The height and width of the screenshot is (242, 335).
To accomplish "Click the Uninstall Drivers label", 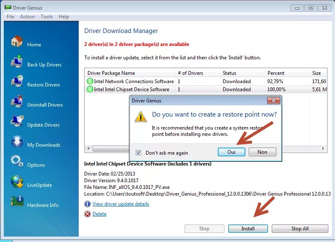I will [45, 104].
